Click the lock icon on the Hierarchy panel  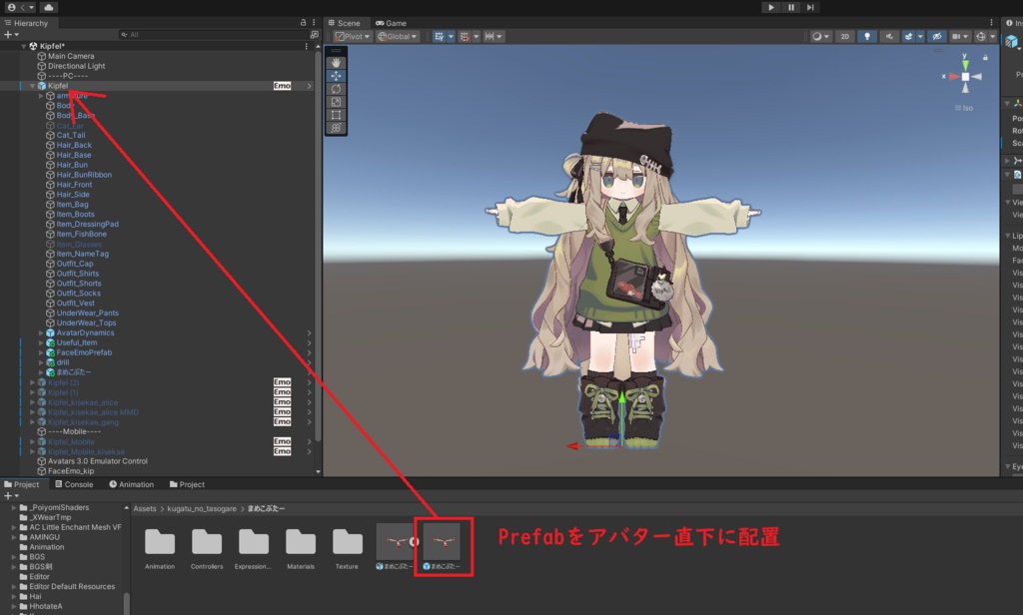(302, 21)
